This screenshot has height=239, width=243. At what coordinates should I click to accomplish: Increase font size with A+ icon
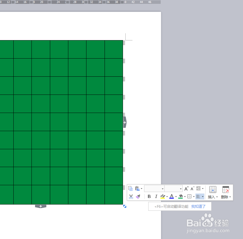[x=187, y=188]
